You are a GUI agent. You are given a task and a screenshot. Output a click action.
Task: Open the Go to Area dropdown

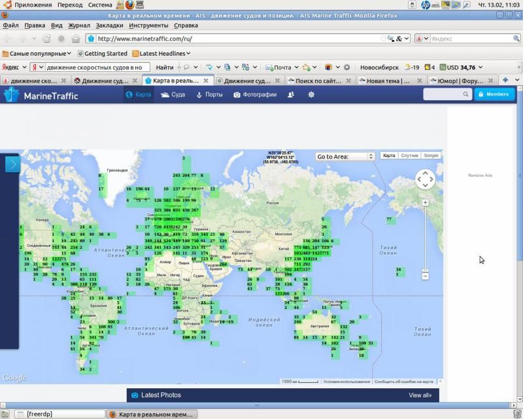pyautogui.click(x=344, y=156)
